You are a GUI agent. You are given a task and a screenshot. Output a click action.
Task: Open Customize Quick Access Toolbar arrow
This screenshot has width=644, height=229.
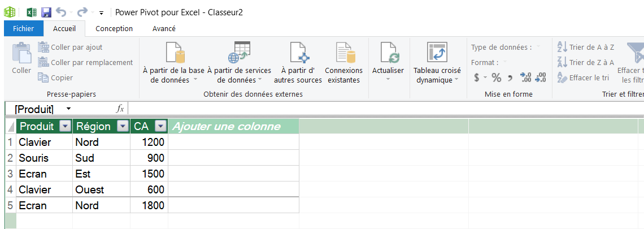[x=102, y=13]
